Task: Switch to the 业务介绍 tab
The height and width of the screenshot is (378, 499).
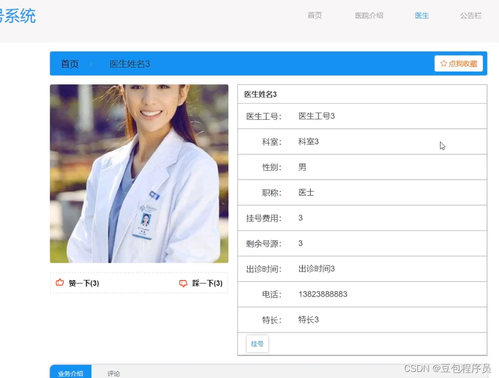Action: pos(71,372)
